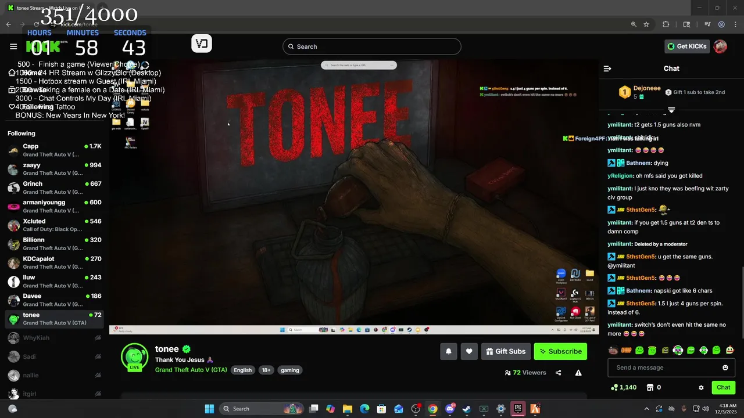Click the Kick search field
This screenshot has width=744, height=418.
372,46
